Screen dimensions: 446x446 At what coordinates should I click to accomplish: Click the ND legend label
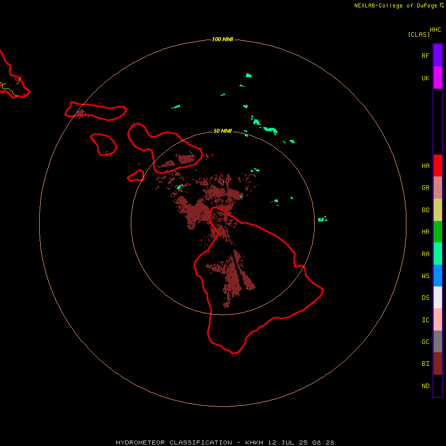pos(425,386)
